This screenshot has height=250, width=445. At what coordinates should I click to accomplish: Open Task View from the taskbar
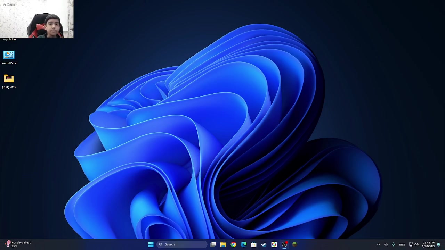coord(213,244)
